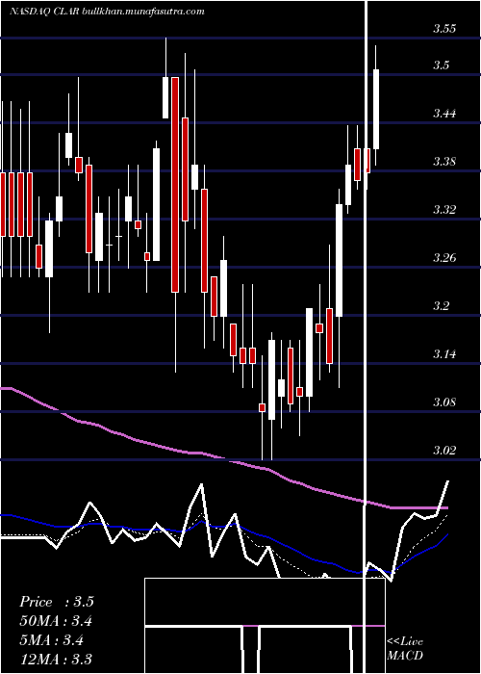Screen dimensions: 481x674
Task: Click the small red candlestick at the 3.08 low
Action: (262, 407)
